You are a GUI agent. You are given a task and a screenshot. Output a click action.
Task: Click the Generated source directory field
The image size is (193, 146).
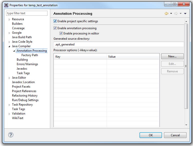point(118,44)
